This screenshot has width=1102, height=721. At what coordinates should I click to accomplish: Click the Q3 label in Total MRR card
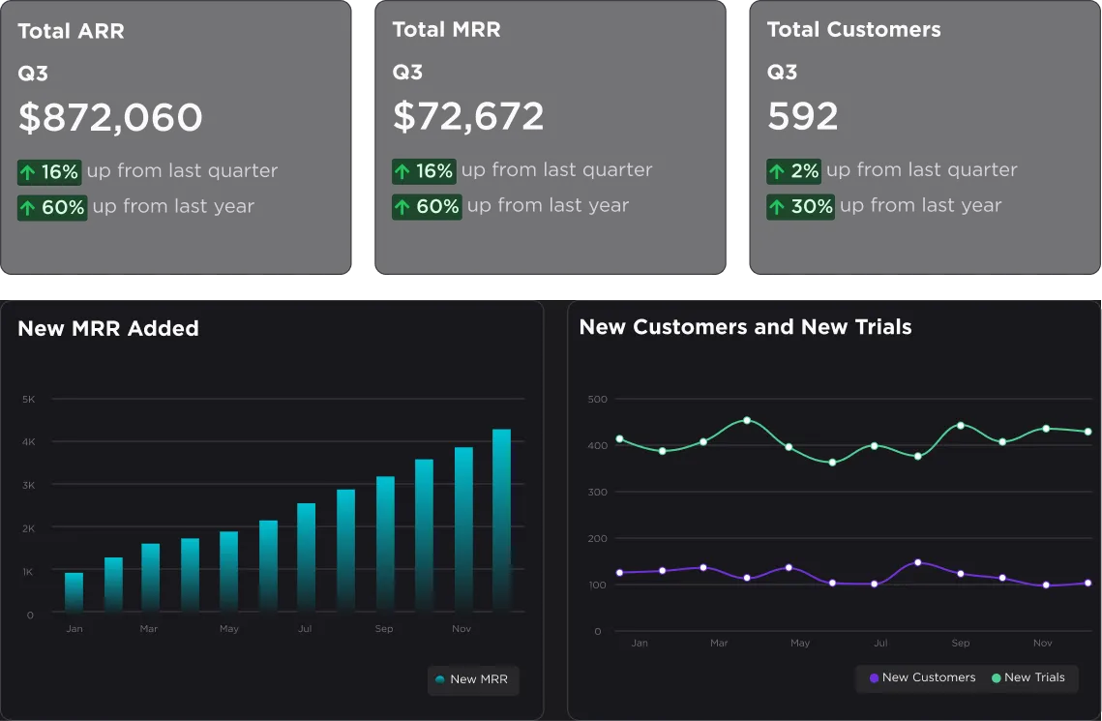pyautogui.click(x=407, y=73)
